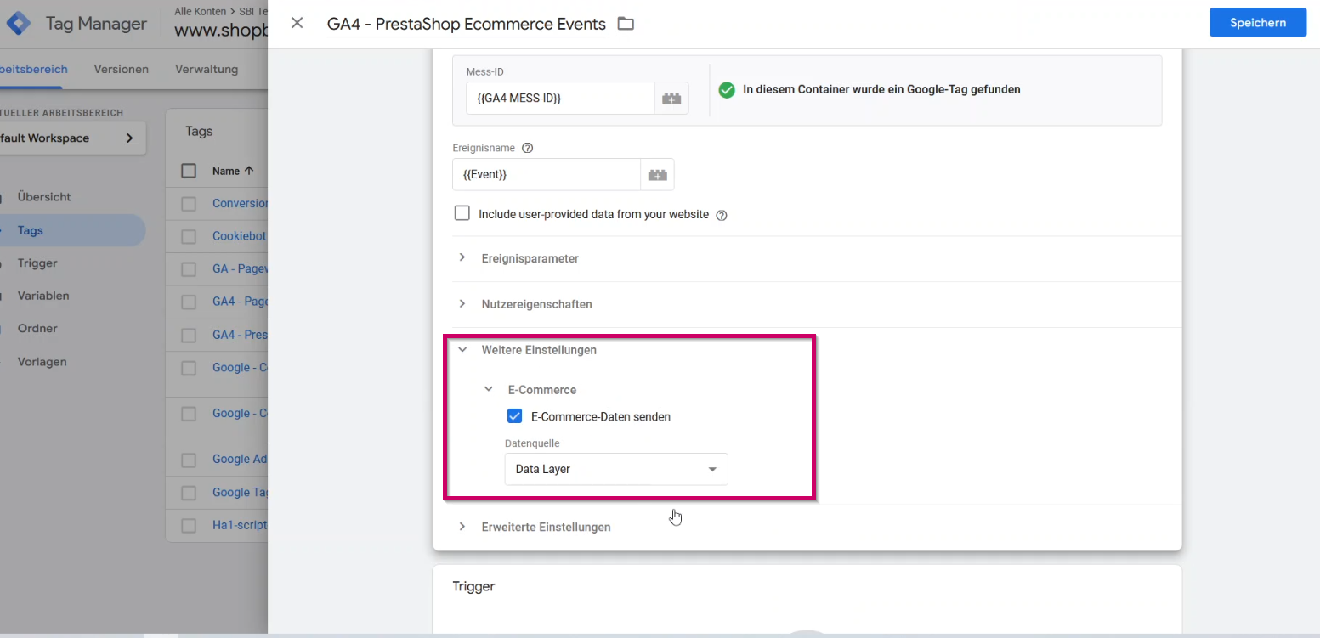1320x638 pixels.
Task: Check the GA - Pagev tag row checkbox
Action: [189, 269]
